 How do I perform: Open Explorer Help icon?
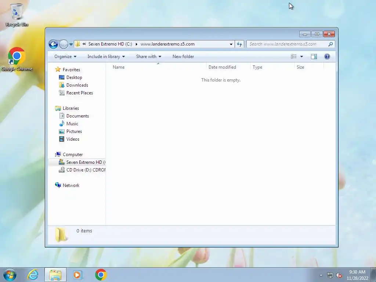327,57
